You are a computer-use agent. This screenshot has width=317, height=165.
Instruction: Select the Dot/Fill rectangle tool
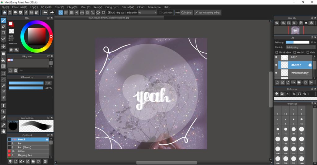point(3,54)
